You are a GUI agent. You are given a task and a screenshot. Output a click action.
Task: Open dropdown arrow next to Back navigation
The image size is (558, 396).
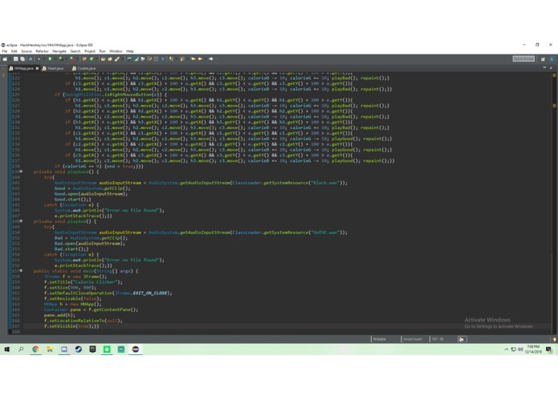205,59
